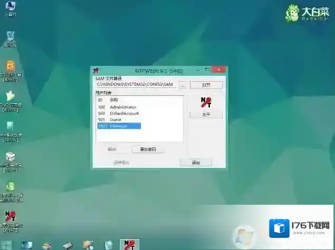Click the memory chip icon on the taskbar
This screenshot has height=250, width=335.
[x=68, y=245]
